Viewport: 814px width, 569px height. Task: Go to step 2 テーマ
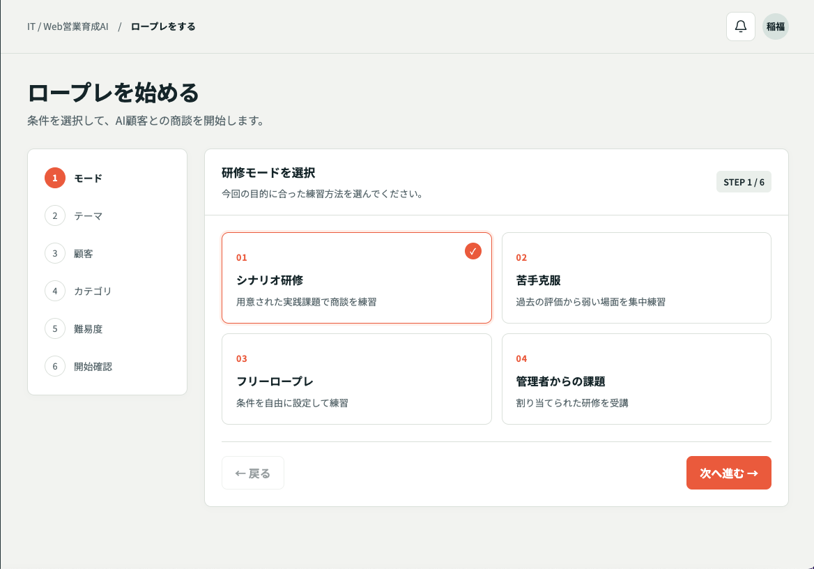click(74, 215)
